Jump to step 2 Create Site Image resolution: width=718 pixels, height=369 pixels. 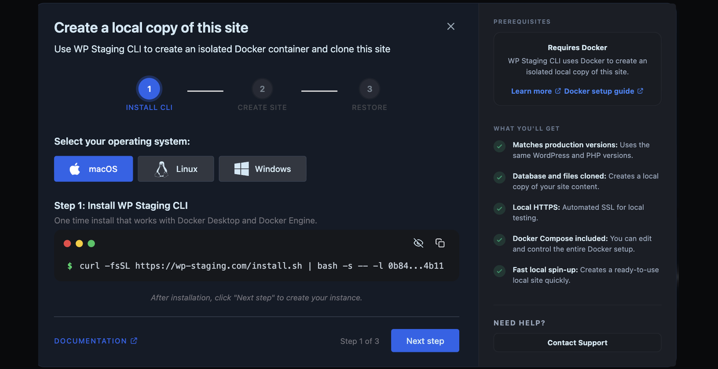(262, 89)
